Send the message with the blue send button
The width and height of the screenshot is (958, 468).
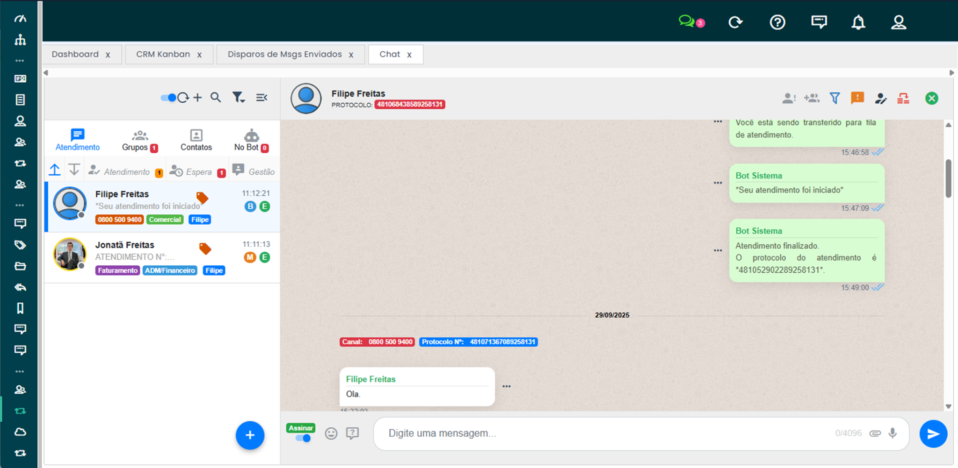[933, 433]
